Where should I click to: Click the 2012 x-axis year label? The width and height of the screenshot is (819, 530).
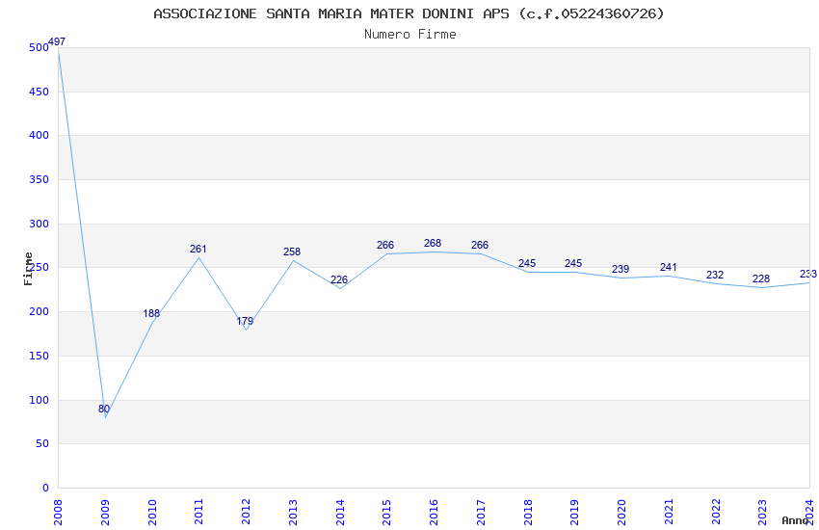(x=246, y=512)
